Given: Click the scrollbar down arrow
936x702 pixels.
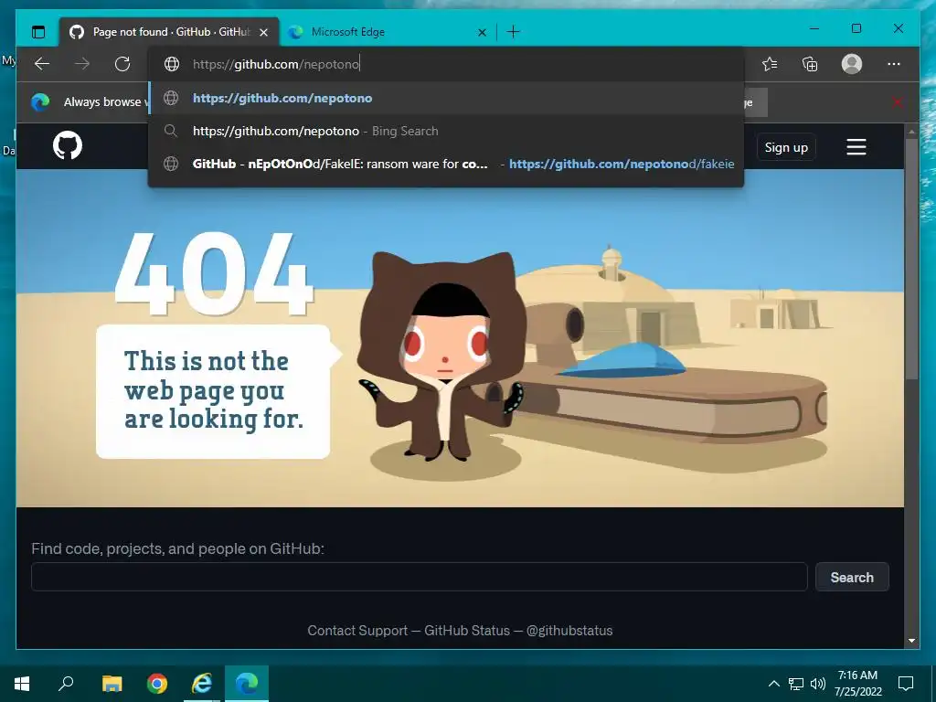Looking at the screenshot, I should [911, 641].
